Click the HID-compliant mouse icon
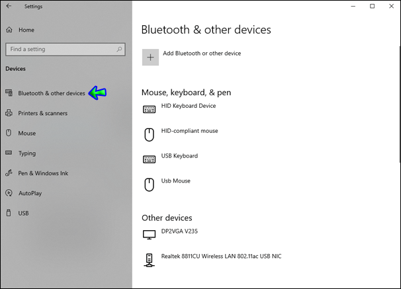The height and width of the screenshot is (289, 401). [x=149, y=135]
